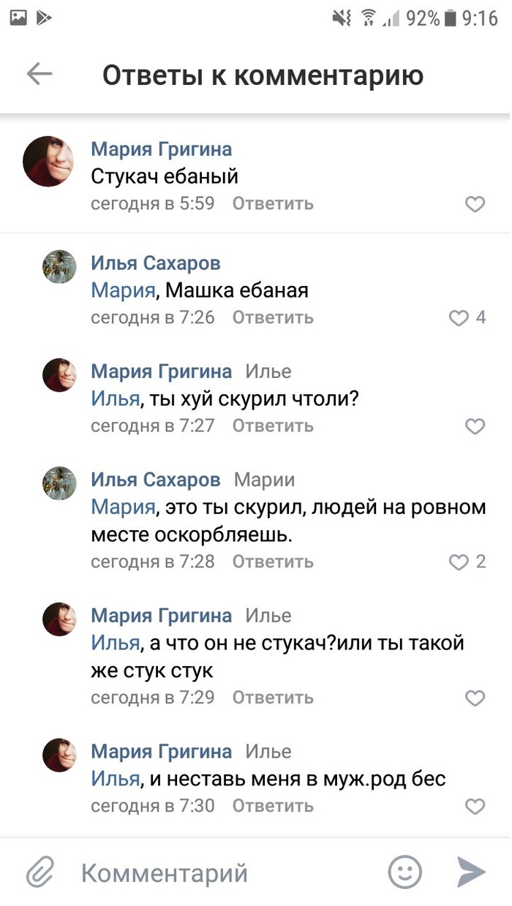Open Илья Сахаров profile name at 7:26 comment

click(156, 263)
